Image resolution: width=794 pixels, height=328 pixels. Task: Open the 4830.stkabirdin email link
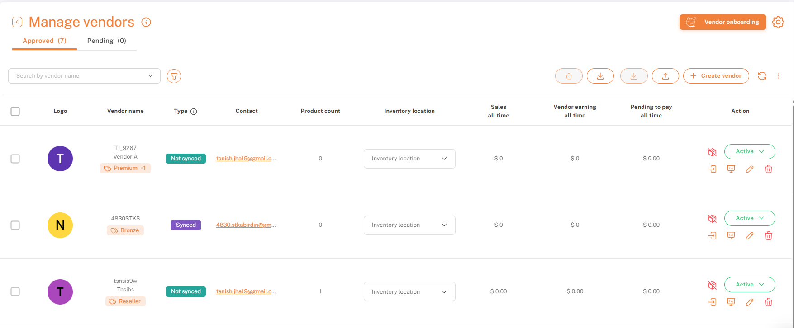246,225
